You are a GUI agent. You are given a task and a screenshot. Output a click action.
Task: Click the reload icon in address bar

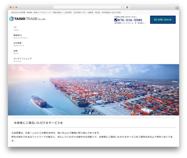tap(122, 7)
